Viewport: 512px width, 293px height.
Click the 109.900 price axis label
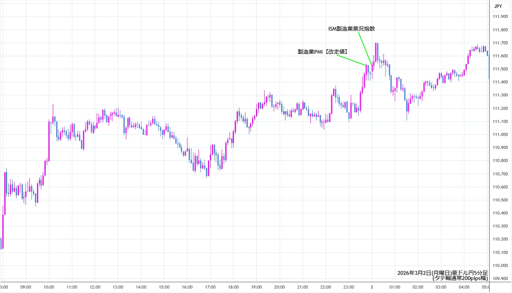click(x=499, y=279)
